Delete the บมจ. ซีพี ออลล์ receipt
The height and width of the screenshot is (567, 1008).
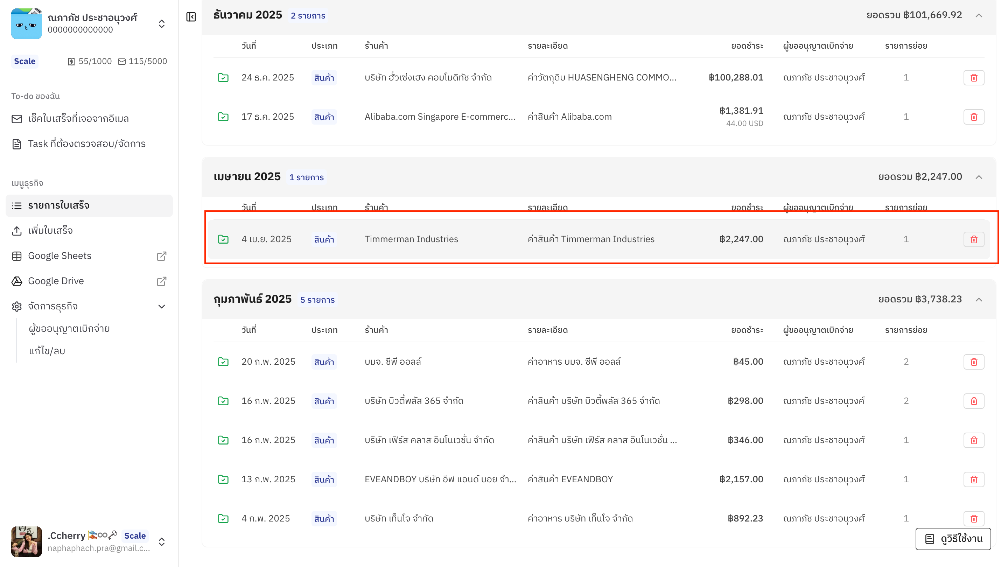[974, 362]
